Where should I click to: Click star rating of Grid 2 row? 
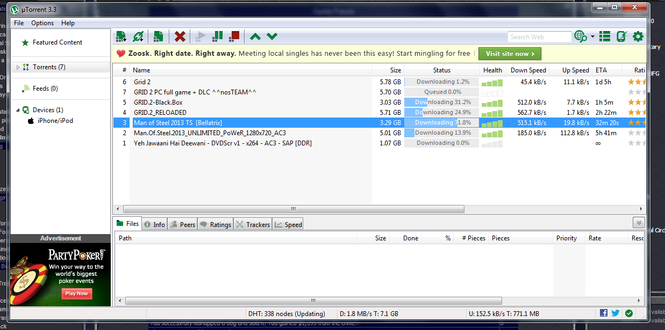coord(637,82)
